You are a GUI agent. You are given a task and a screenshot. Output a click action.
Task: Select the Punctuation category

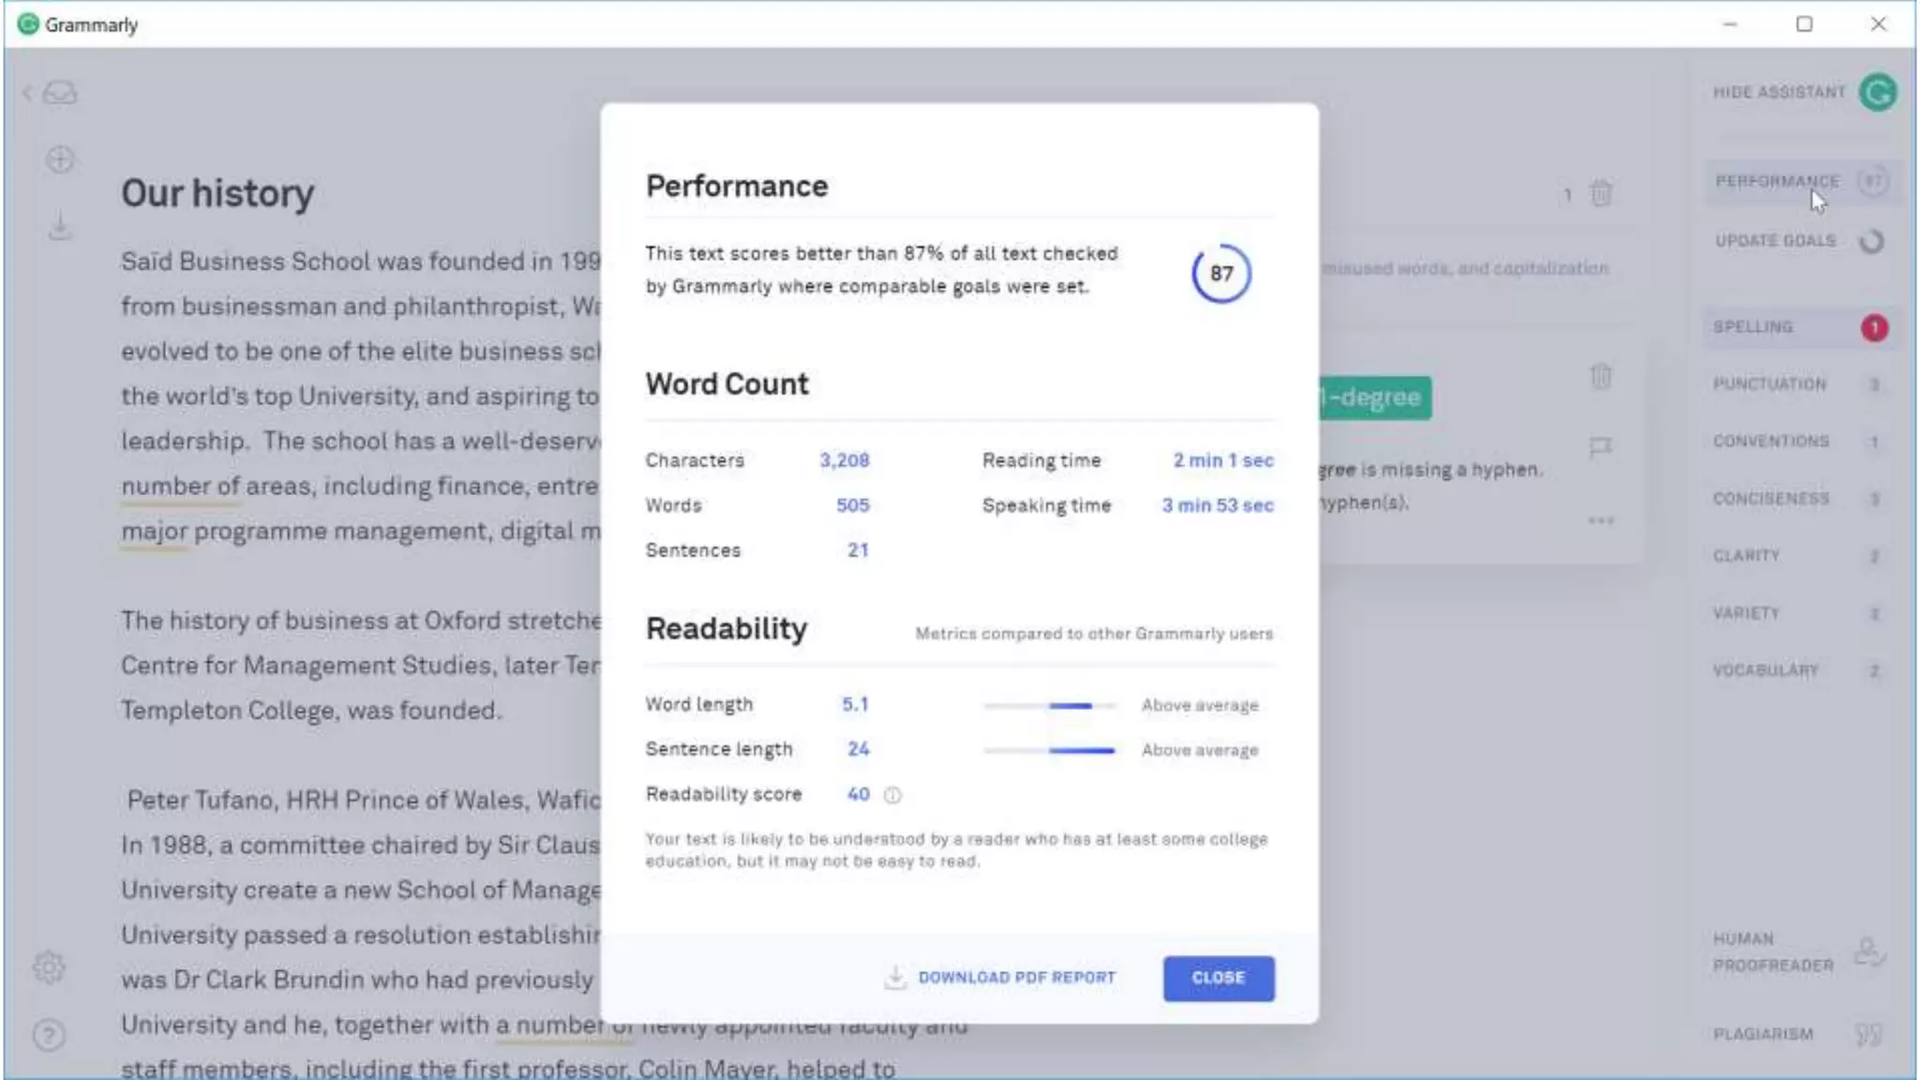tap(1769, 384)
